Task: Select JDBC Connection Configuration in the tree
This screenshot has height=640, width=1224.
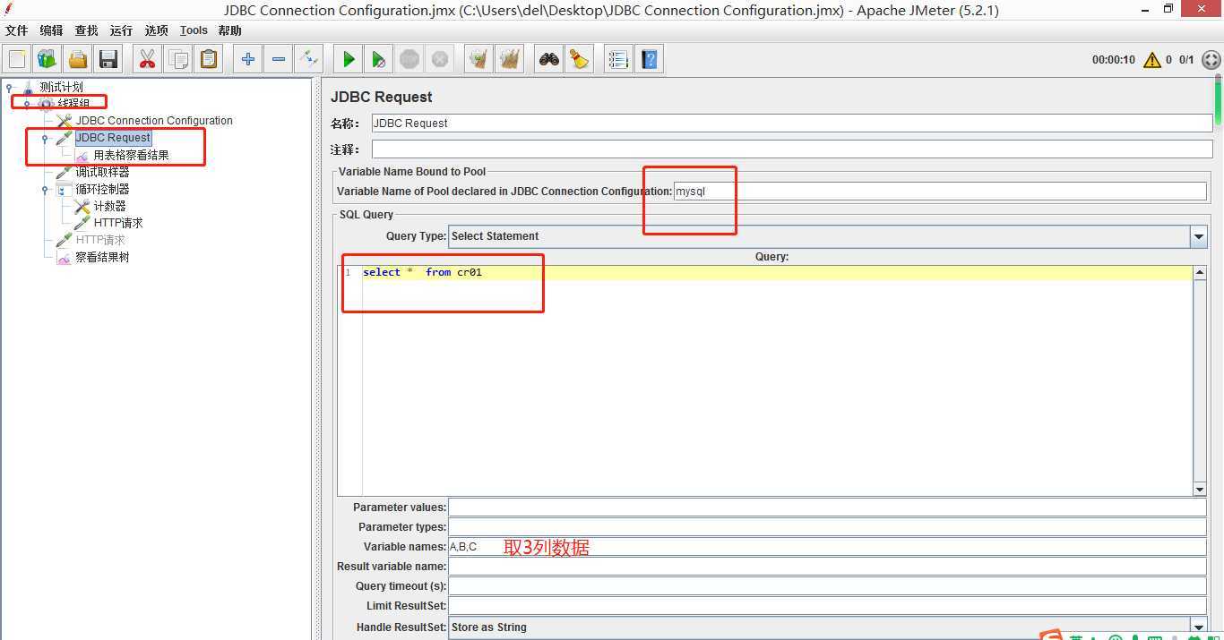Action: point(154,121)
